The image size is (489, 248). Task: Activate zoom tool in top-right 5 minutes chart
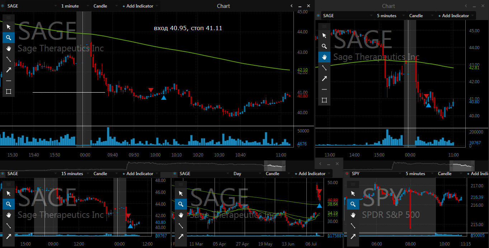324,46
